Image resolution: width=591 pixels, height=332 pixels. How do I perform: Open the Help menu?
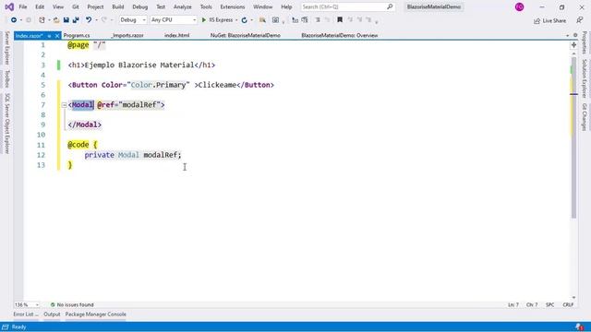(x=286, y=6)
